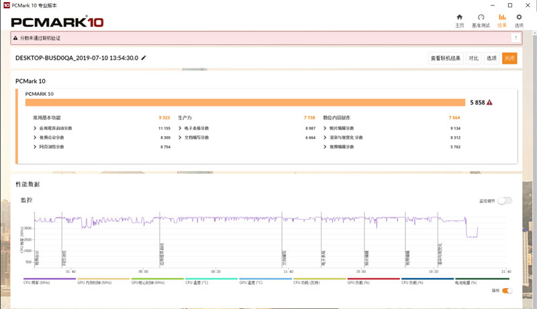This screenshot has width=537, height=309.
Task: Click the 生产力 score 7 738
Action: pyautogui.click(x=309, y=117)
